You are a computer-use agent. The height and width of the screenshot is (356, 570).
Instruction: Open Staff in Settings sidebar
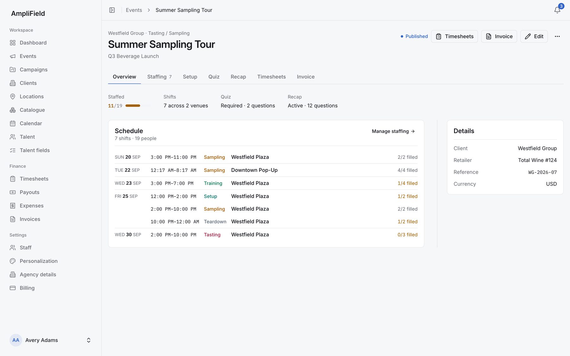(25, 247)
